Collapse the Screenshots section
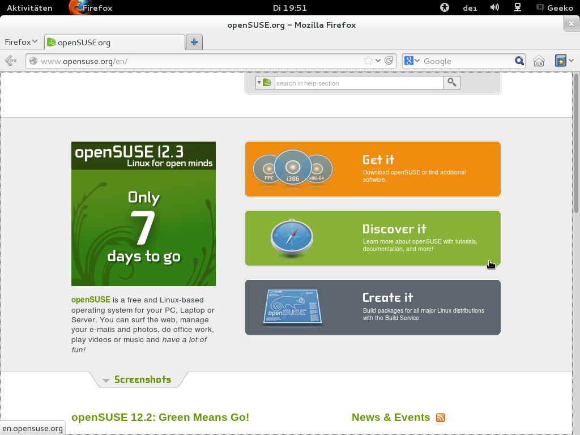This screenshot has height=435, width=580. point(138,380)
